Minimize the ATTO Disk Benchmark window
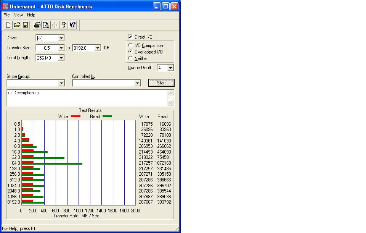Screen dimensions: 366x233 157,6
